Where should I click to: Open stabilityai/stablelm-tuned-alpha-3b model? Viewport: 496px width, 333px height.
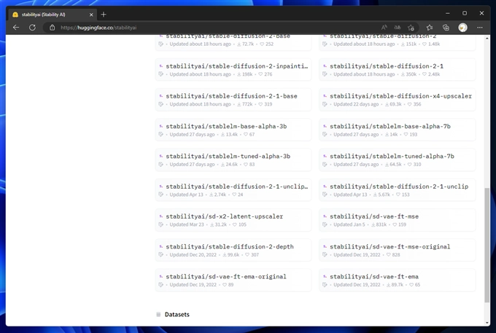point(233,160)
